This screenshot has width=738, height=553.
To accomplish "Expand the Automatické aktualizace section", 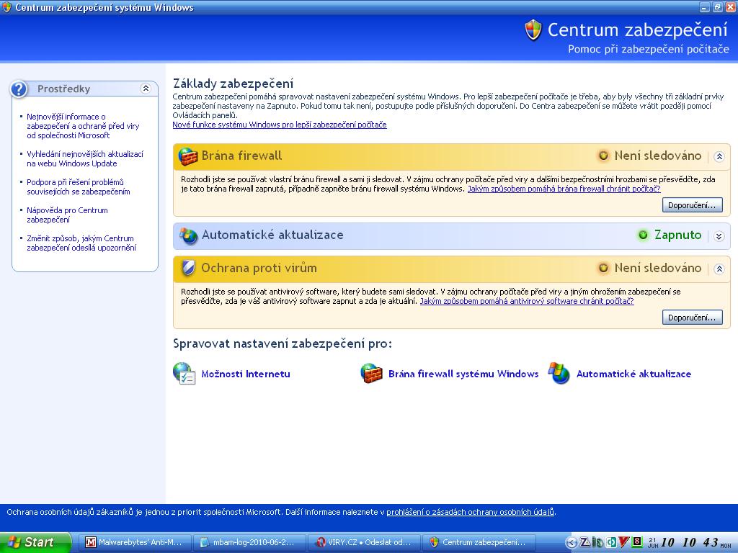I will (719, 236).
